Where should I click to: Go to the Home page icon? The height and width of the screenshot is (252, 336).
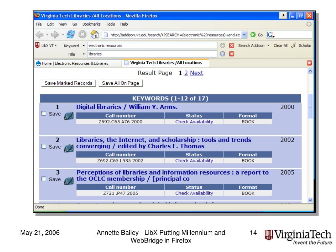pos(94,34)
